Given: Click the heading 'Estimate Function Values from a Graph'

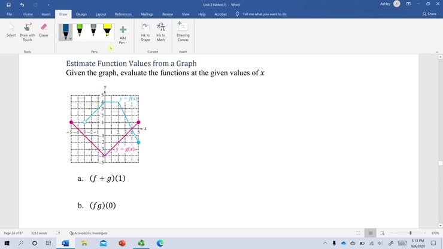Looking at the screenshot, I should tap(131, 63).
